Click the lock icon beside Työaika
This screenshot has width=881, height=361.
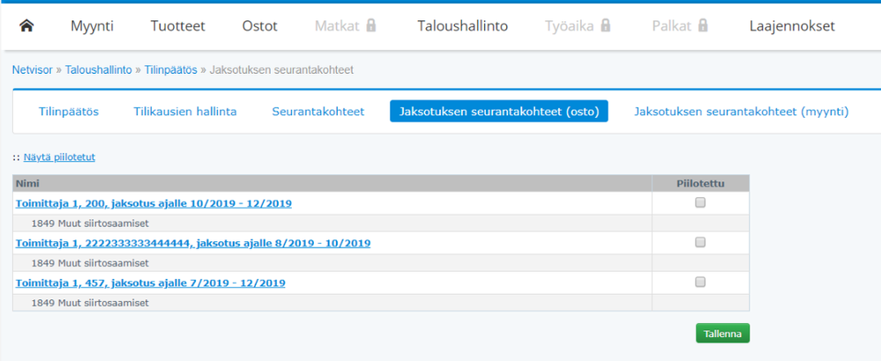click(606, 26)
